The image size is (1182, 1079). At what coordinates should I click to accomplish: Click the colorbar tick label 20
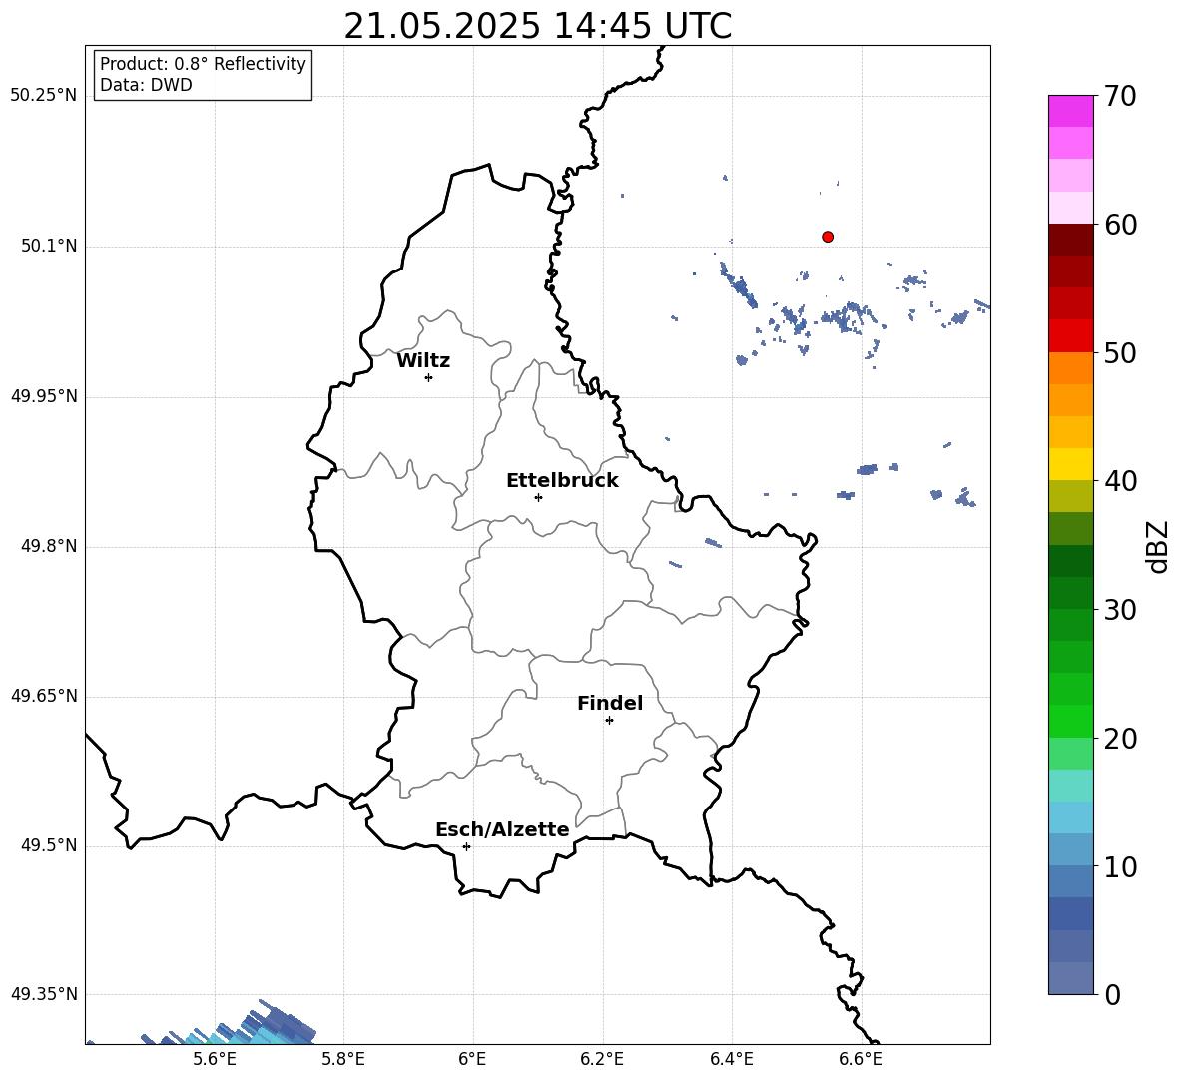point(1120,739)
